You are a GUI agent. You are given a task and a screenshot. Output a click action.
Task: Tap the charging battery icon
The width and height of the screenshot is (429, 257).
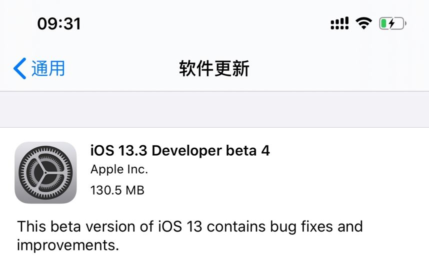pos(392,23)
